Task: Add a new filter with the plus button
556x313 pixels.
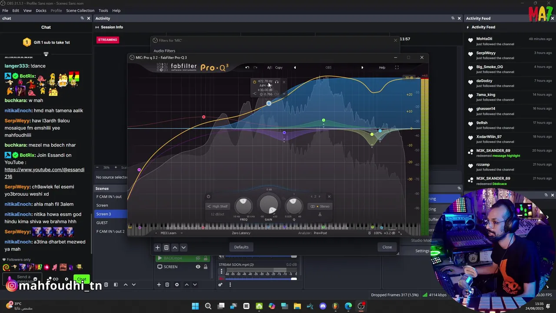Action: point(158,247)
